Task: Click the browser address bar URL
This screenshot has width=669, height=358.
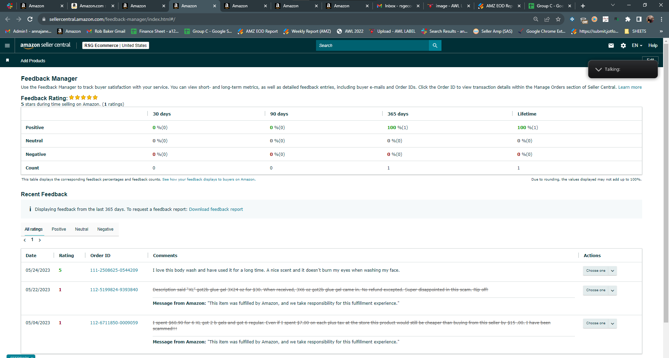Action: (112, 19)
